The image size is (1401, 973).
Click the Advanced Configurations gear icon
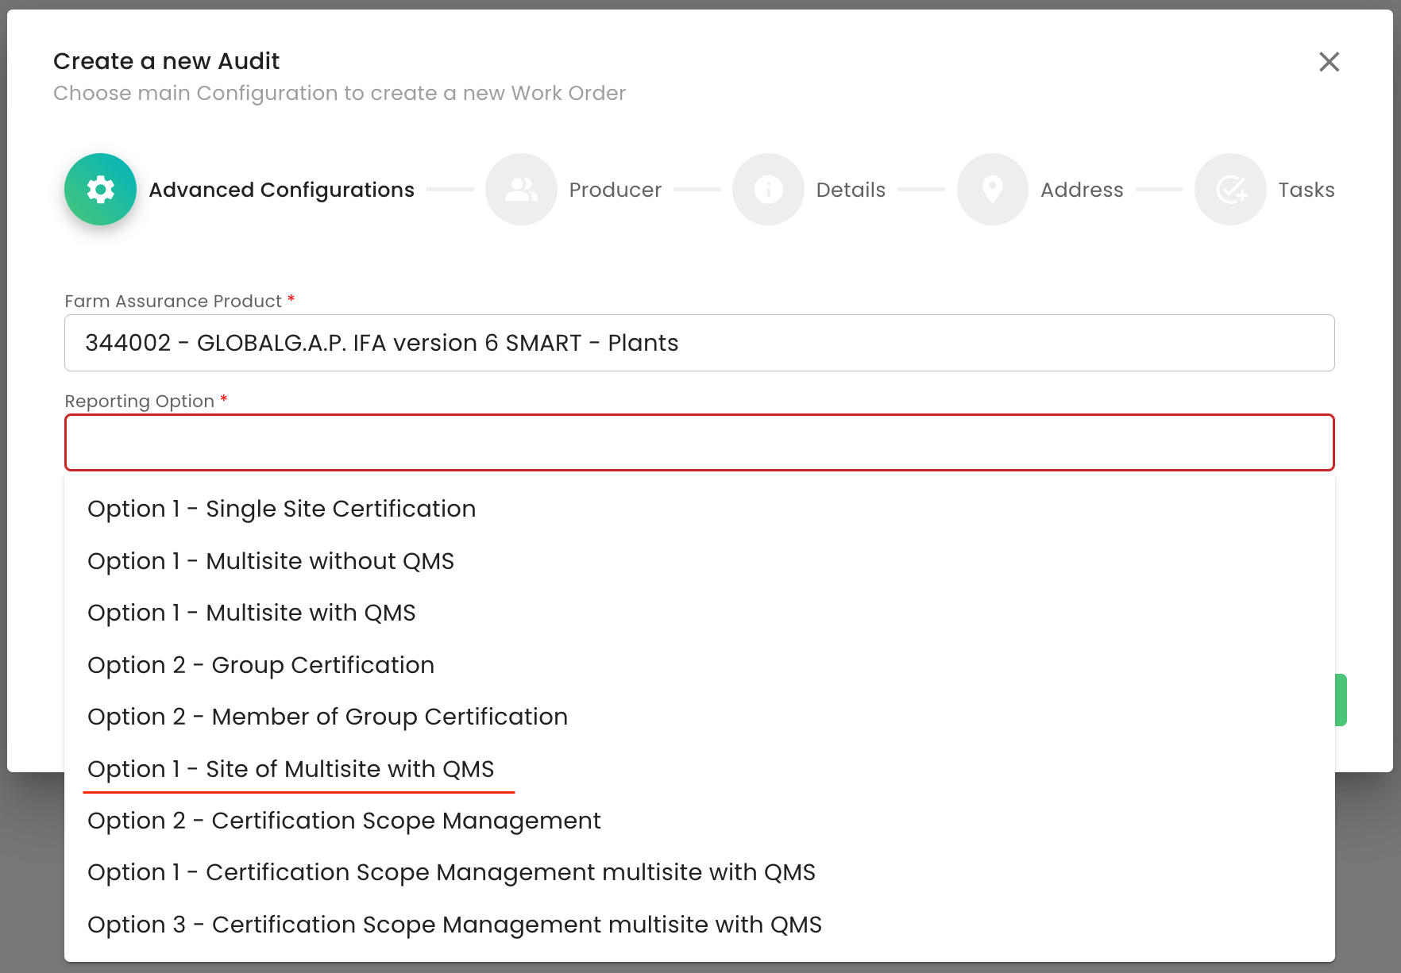(x=101, y=190)
